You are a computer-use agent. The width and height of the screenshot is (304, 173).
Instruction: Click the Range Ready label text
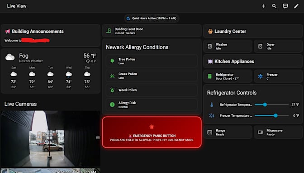(220, 132)
